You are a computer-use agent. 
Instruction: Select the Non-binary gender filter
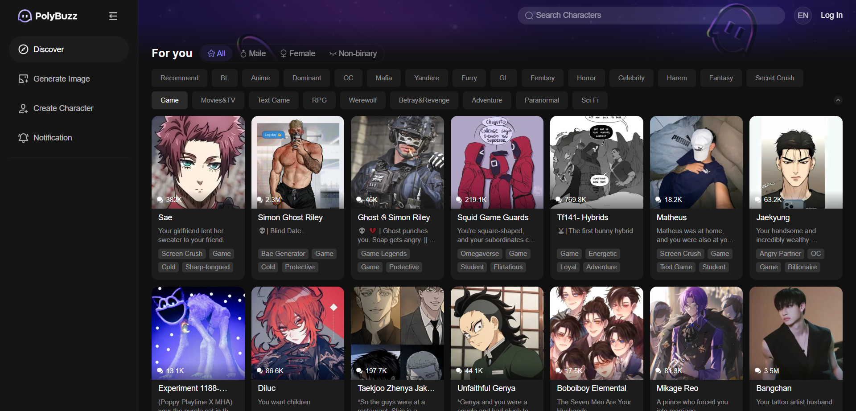pyautogui.click(x=353, y=53)
